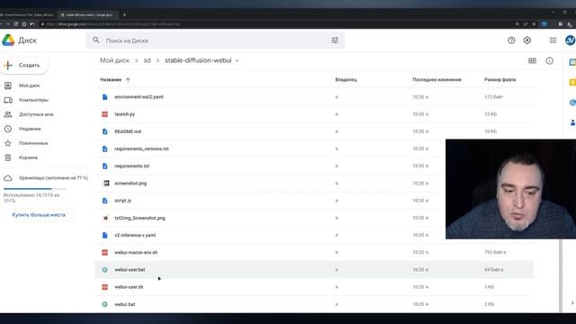Screen dimensions: 576x324
Task: Click the icon beside webui-user.sh
Action: click(x=104, y=287)
